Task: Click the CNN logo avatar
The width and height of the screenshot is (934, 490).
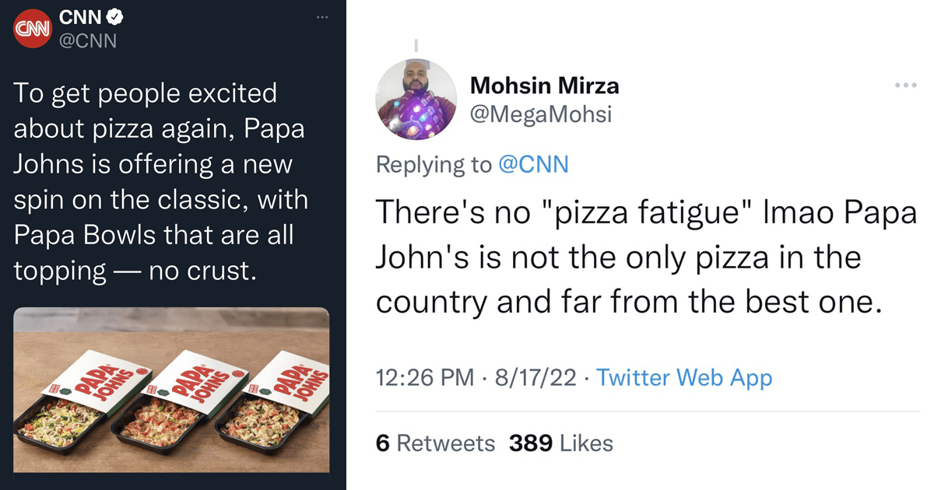Action: point(33,28)
